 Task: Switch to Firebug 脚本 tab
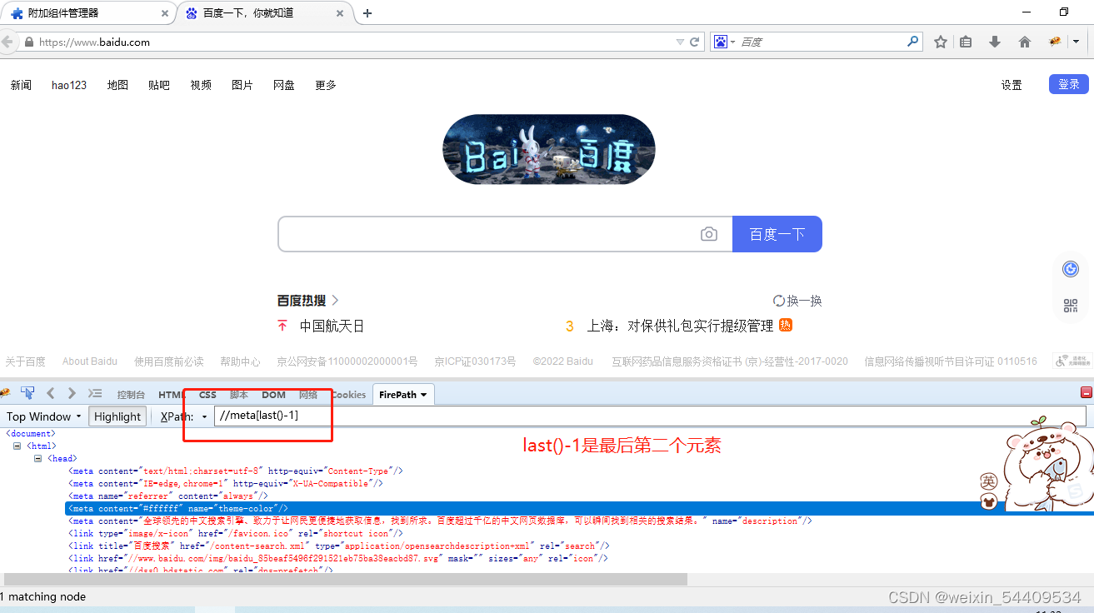click(239, 395)
